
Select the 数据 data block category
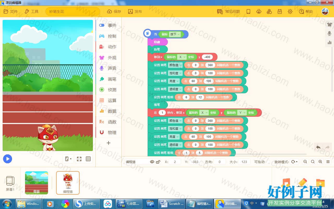tap(109, 111)
